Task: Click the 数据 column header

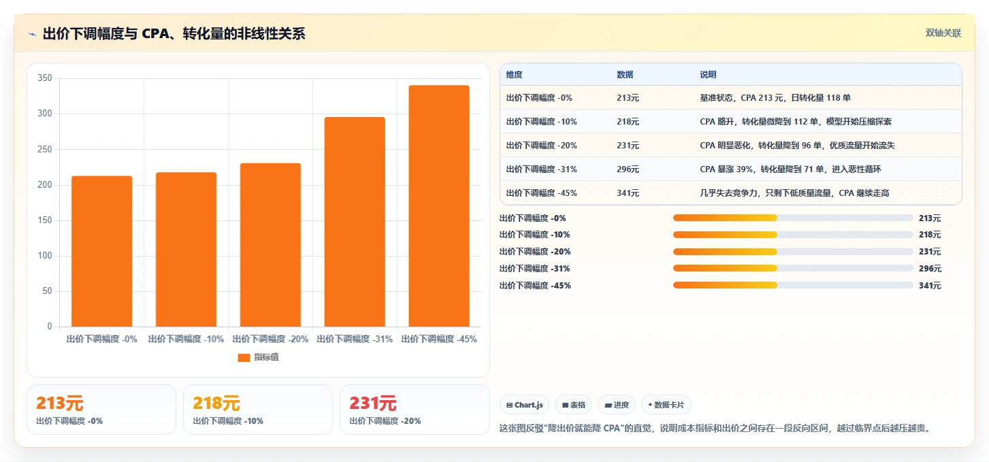Action: click(x=625, y=75)
